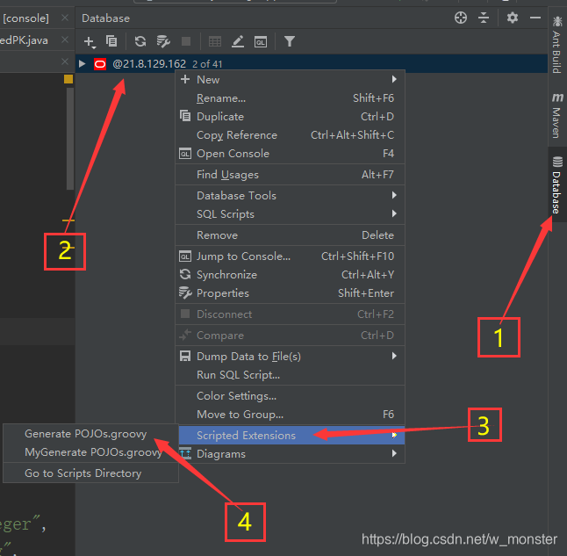Image resolution: width=567 pixels, height=556 pixels.
Task: Expand the Database Tools submenu
Action: pyautogui.click(x=290, y=196)
